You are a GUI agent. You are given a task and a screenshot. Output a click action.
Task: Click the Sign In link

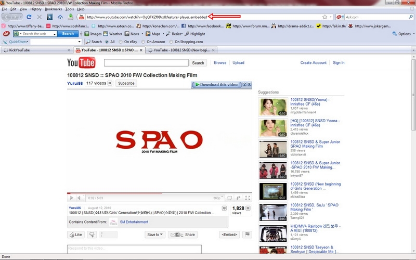pos(339,62)
